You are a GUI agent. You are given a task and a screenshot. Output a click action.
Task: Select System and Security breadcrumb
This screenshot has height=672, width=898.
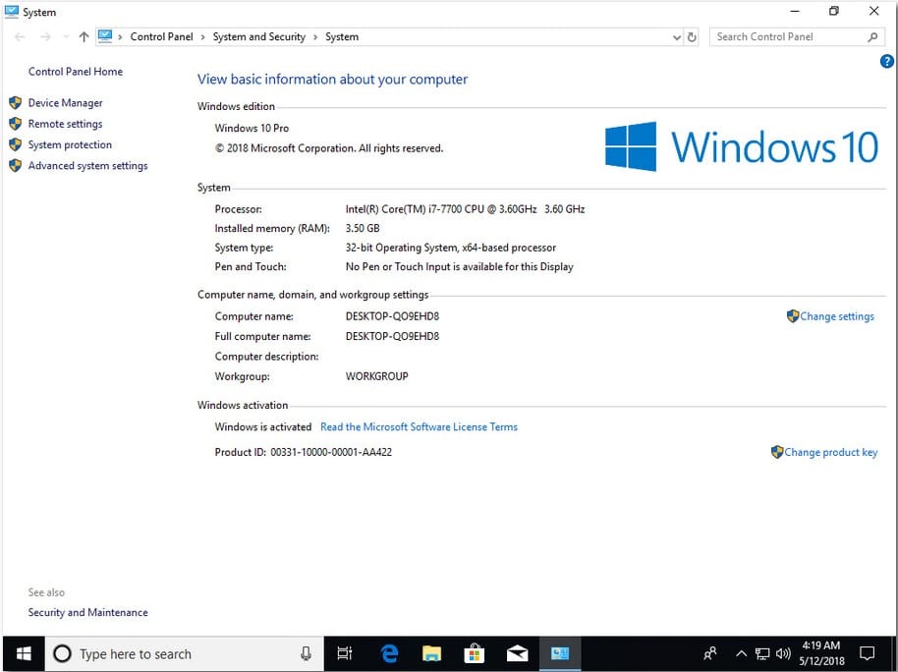click(x=258, y=36)
